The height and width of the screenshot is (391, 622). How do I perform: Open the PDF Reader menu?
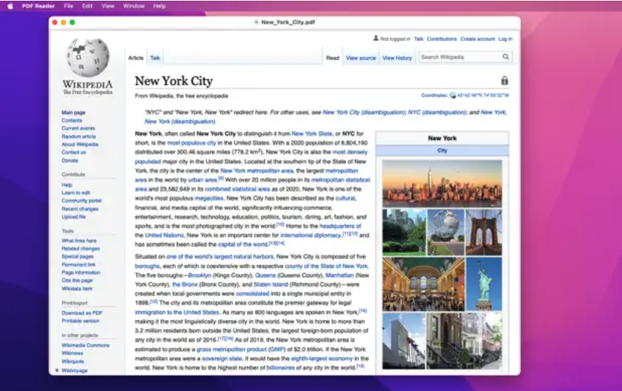38,6
